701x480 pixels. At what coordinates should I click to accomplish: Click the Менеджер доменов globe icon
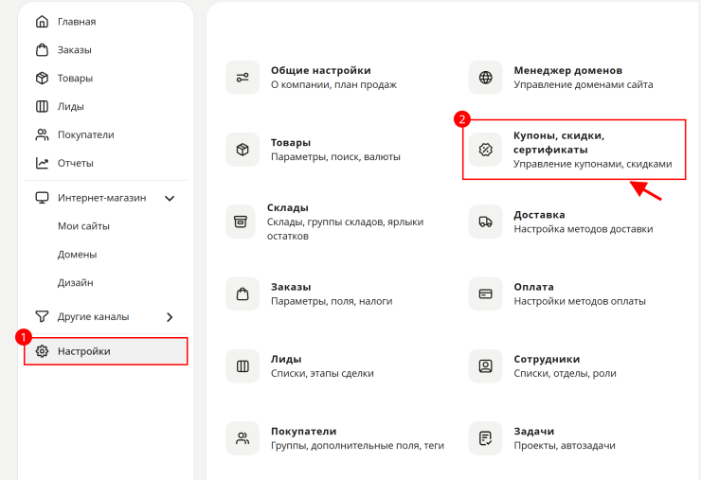click(486, 78)
